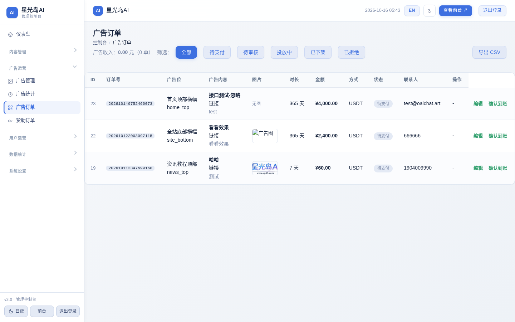Toggle dark mode with the moon icon in header
Viewport: 515px width, 322px height.
pos(430,11)
